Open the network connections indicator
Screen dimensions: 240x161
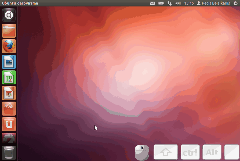point(169,3)
